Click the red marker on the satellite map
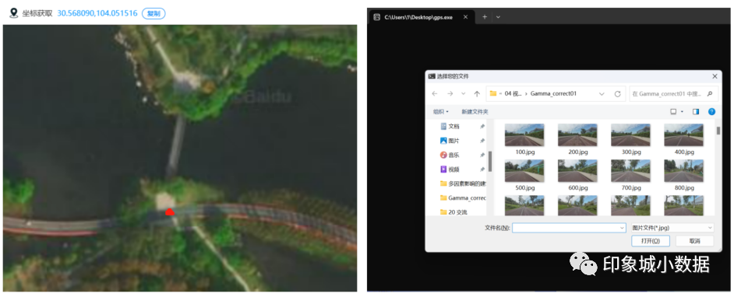734x297 pixels. (170, 211)
